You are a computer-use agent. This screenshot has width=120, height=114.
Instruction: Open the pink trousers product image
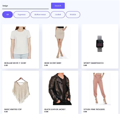(x=100, y=89)
